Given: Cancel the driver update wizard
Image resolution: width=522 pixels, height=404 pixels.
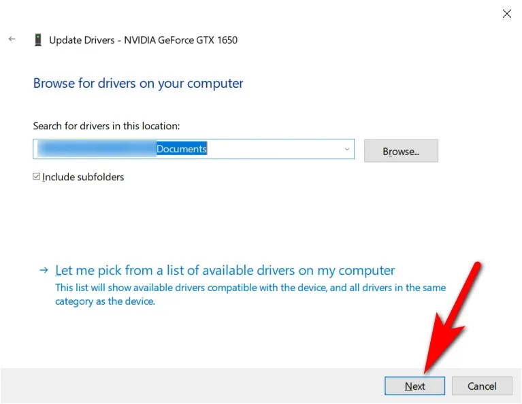Looking at the screenshot, I should point(482,386).
